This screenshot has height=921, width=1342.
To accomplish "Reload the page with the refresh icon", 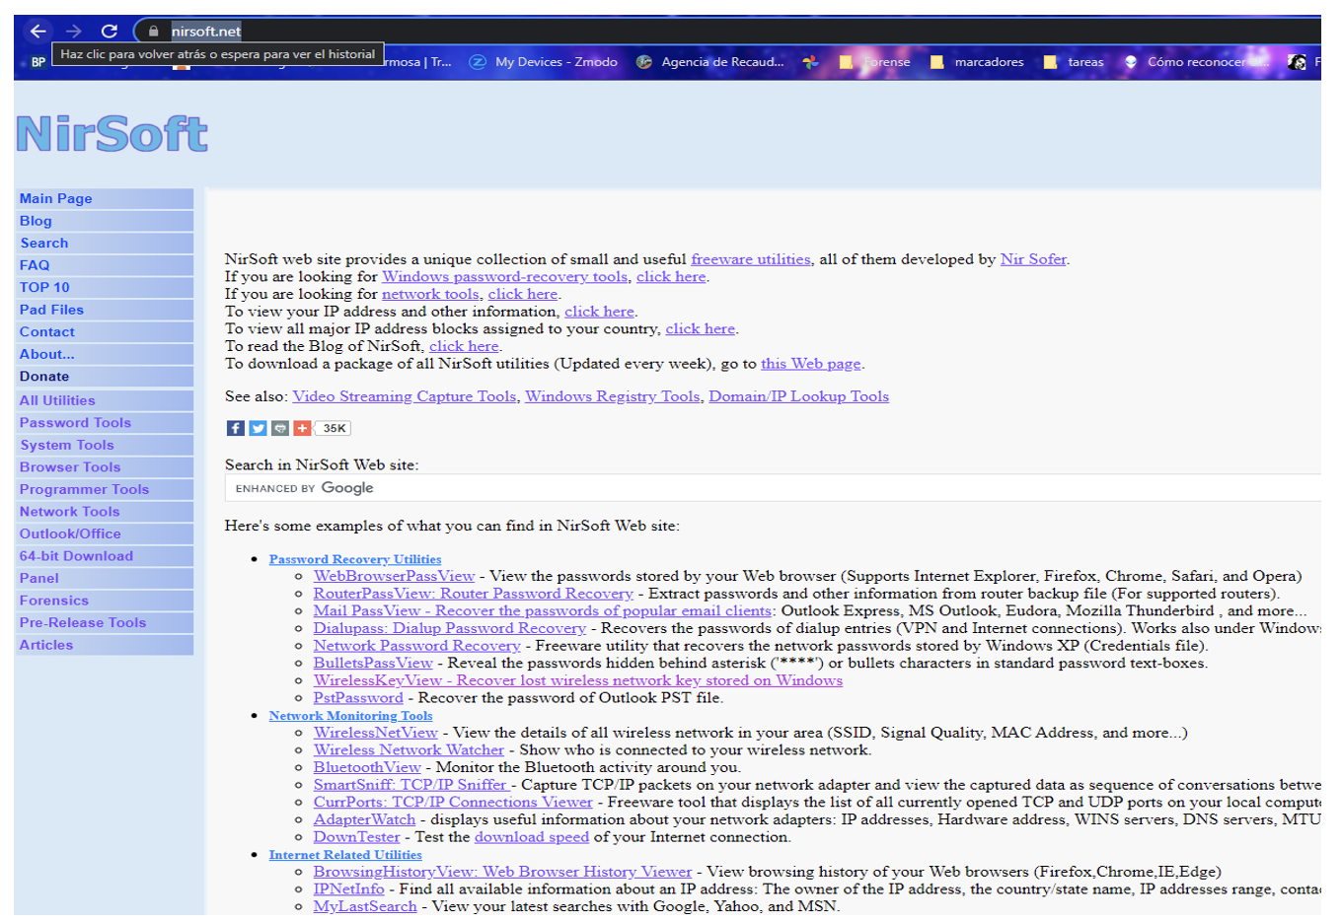I will pyautogui.click(x=110, y=31).
